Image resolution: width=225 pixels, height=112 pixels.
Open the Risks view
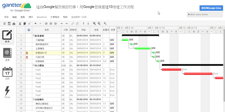pyautogui.click(x=7, y=92)
